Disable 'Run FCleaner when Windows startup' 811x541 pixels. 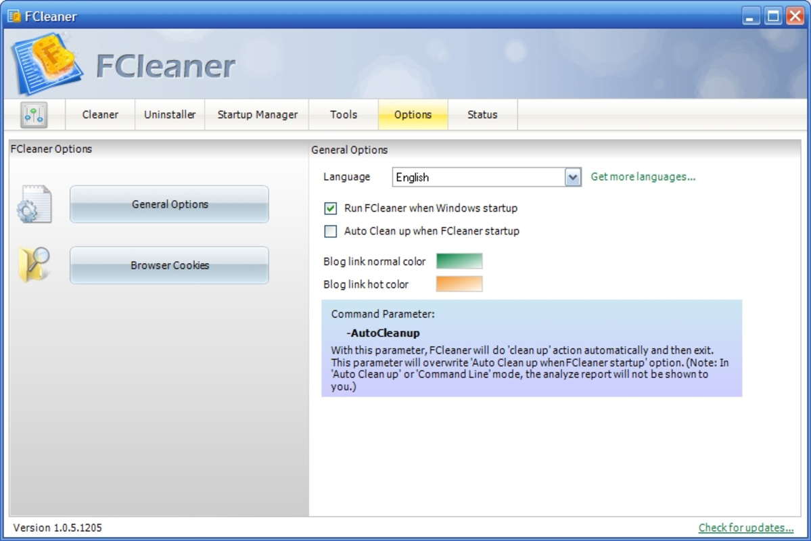(x=330, y=208)
